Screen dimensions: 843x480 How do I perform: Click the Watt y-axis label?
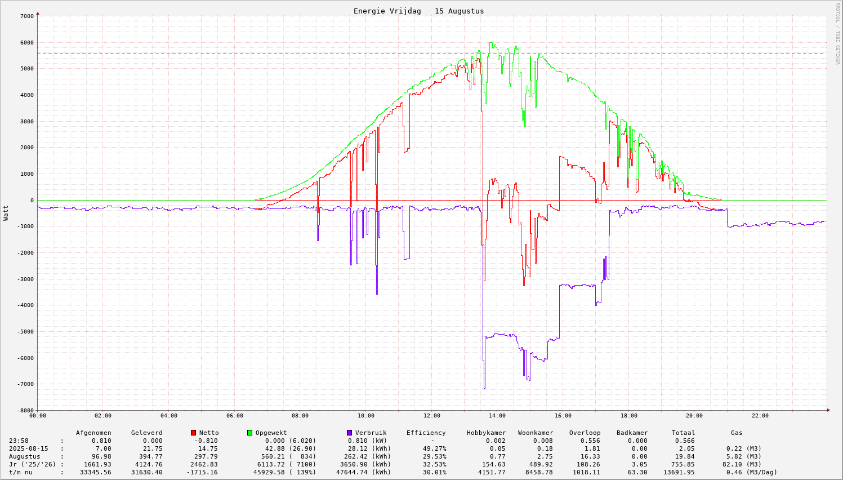click(x=6, y=212)
